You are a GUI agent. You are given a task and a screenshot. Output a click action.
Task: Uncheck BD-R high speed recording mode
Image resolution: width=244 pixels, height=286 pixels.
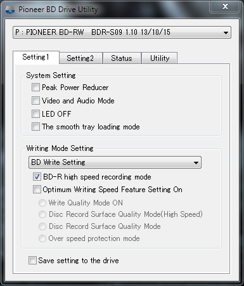[x=37, y=176]
